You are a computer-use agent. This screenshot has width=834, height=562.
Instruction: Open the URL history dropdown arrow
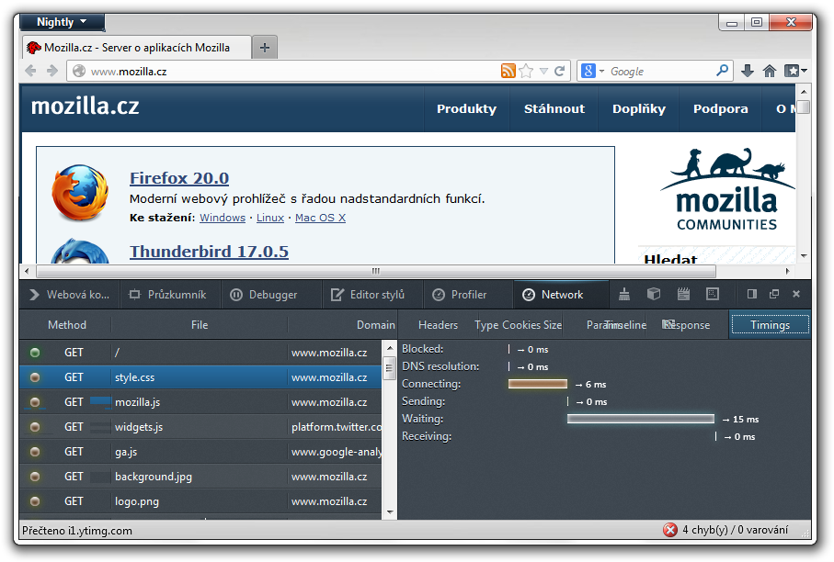544,71
